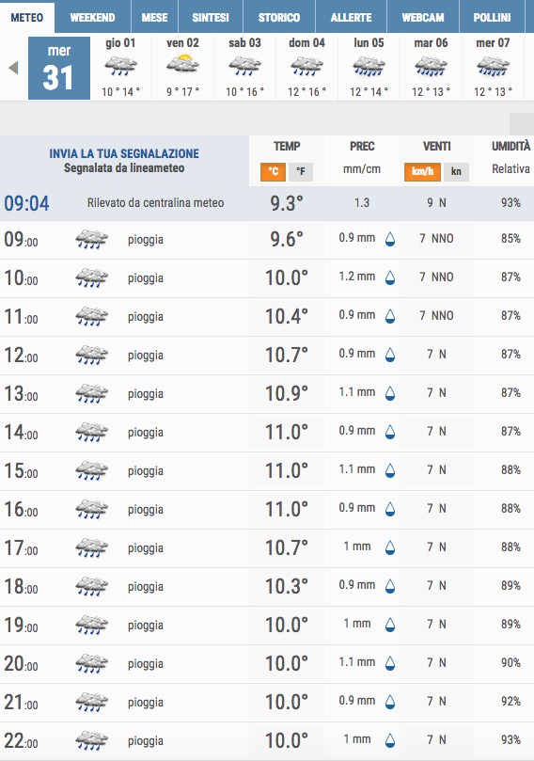Click the 09:00 rain cloud icon
This screenshot has height=761, width=534.
point(92,239)
